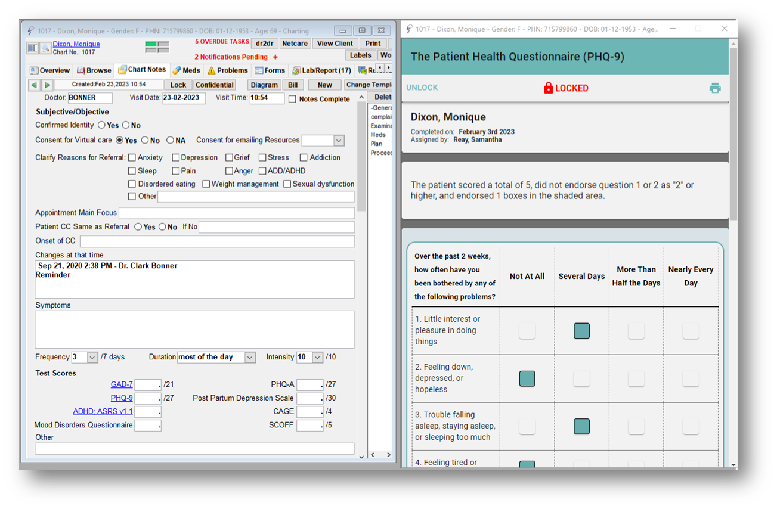Click the New note button
Image resolution: width=777 pixels, height=509 pixels.
pyautogui.click(x=325, y=85)
